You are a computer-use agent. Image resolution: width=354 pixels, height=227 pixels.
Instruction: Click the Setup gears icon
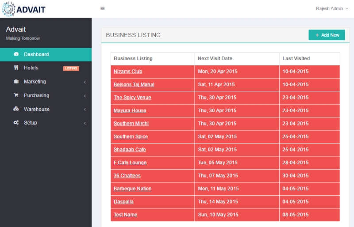[x=16, y=123]
